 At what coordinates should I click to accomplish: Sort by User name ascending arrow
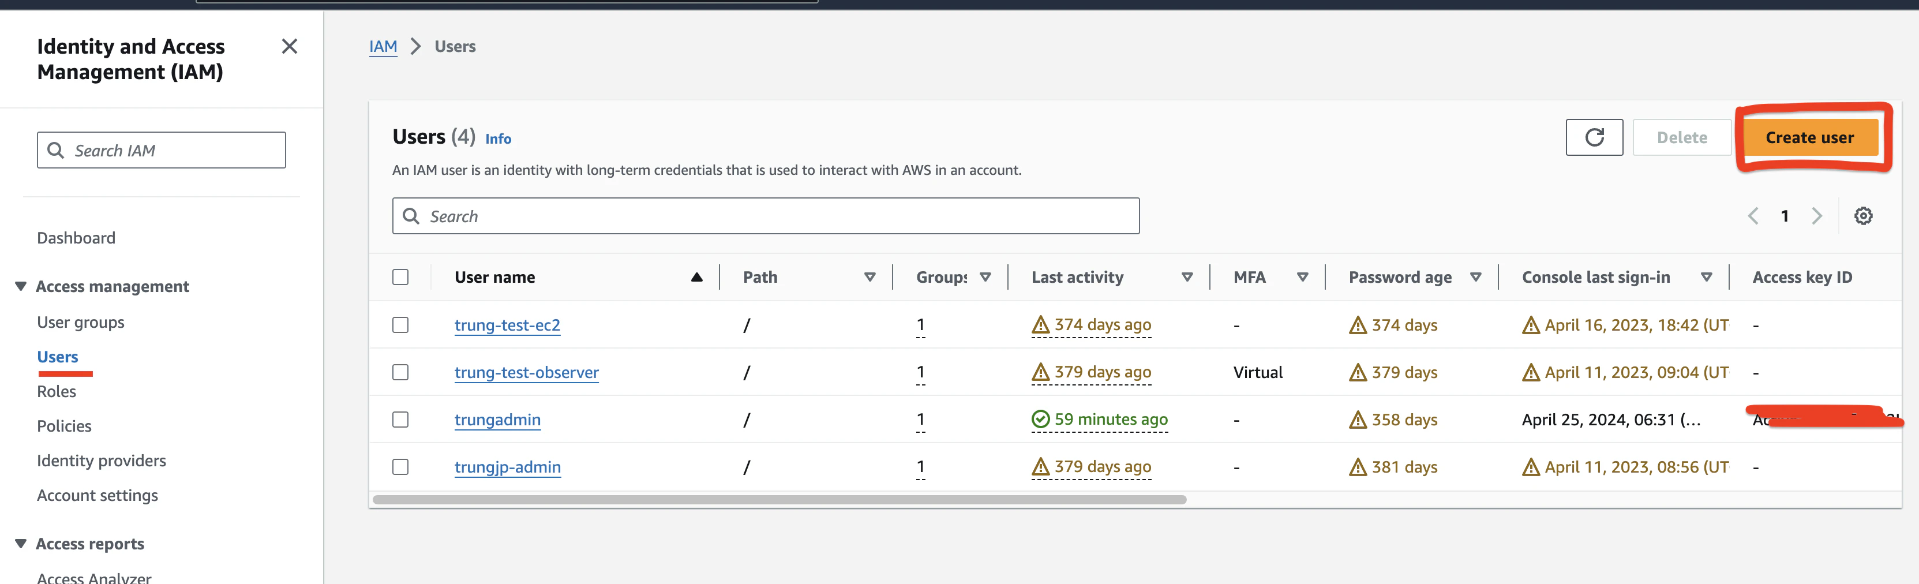tap(696, 277)
